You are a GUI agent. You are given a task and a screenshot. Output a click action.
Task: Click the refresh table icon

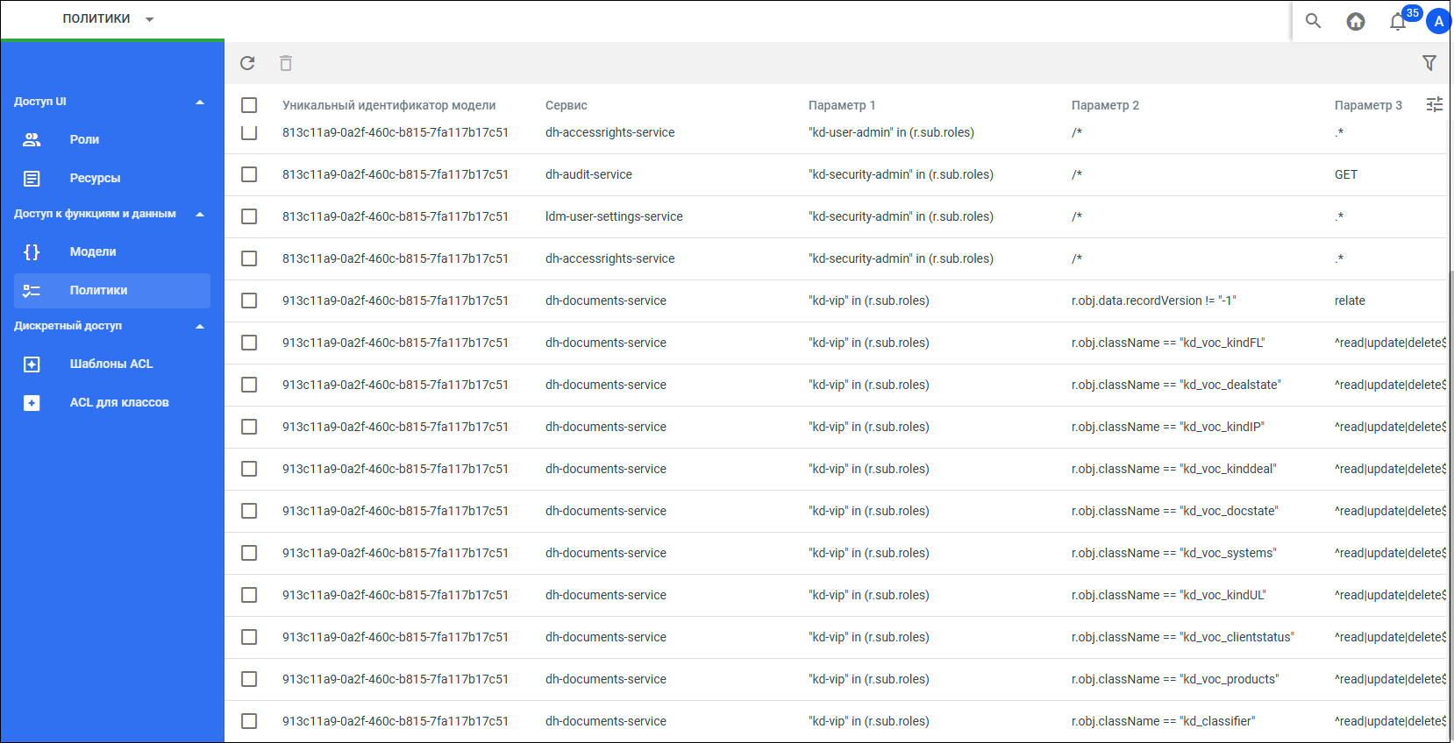click(x=247, y=63)
